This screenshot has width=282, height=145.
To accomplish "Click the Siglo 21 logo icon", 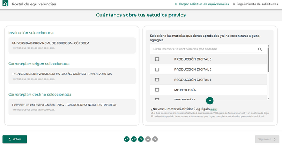I will click(5, 4).
